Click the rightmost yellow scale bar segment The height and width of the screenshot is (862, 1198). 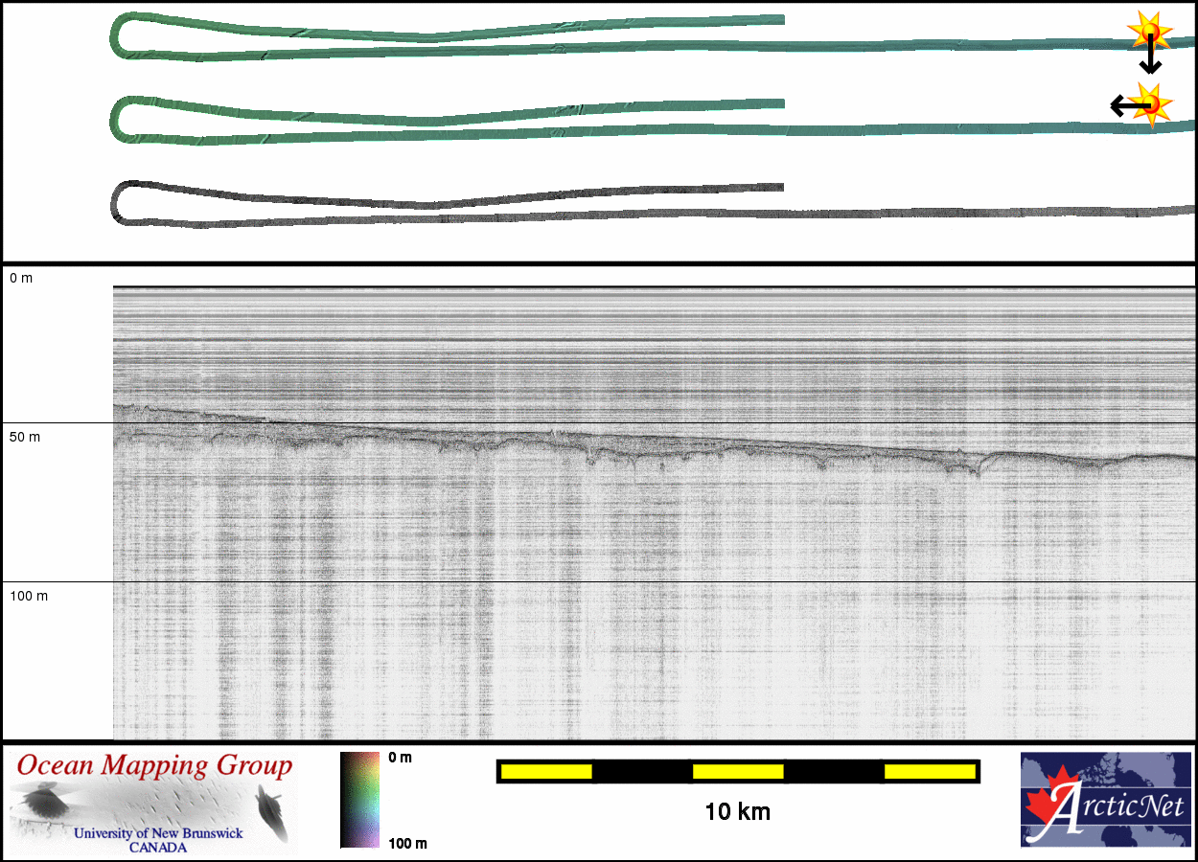pyautogui.click(x=929, y=771)
